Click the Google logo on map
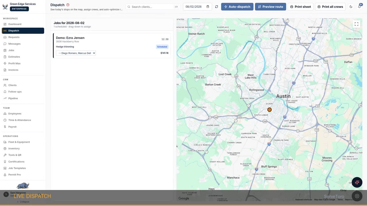 (184, 198)
